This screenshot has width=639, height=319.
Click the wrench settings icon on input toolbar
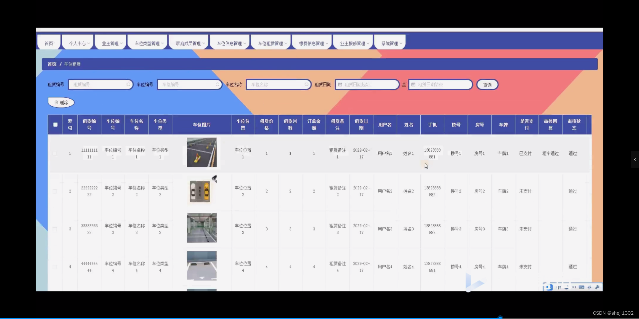598,287
